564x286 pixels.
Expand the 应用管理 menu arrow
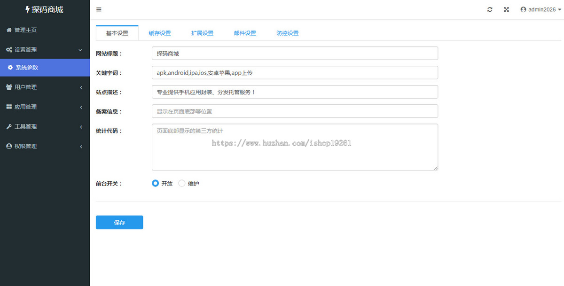(x=81, y=107)
